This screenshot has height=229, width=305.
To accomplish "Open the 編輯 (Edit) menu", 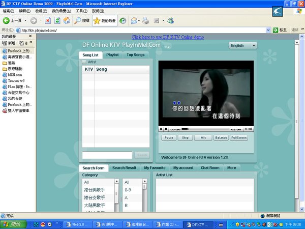I will [x=24, y=11].
